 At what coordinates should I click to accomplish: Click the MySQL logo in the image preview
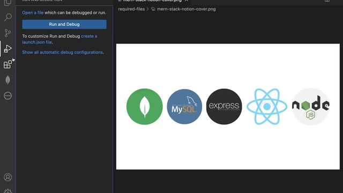[184, 107]
